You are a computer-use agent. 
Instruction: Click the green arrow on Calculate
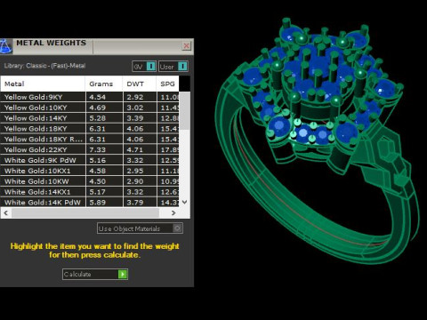(x=123, y=274)
